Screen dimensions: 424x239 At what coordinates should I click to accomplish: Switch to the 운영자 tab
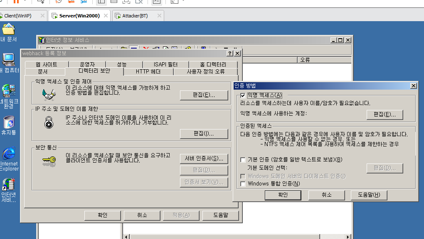87,64
